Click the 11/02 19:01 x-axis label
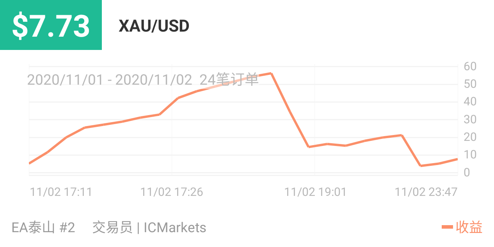 315,192
